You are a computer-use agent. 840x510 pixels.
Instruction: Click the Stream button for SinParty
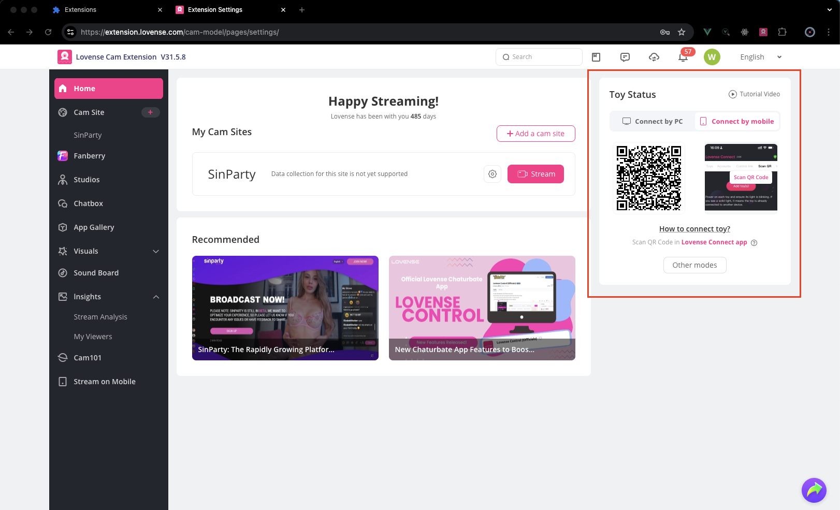[535, 174]
